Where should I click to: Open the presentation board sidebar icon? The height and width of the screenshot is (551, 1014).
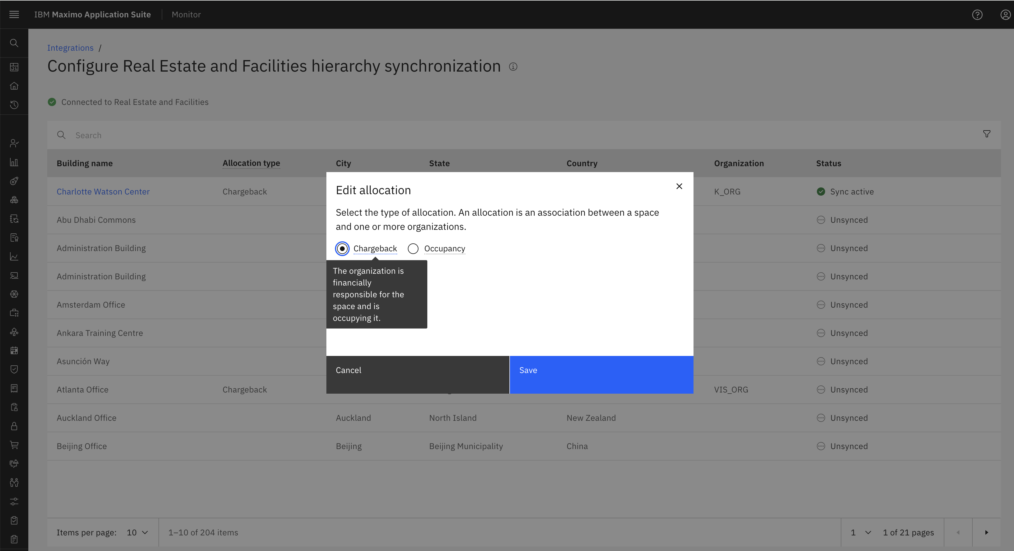(14, 275)
